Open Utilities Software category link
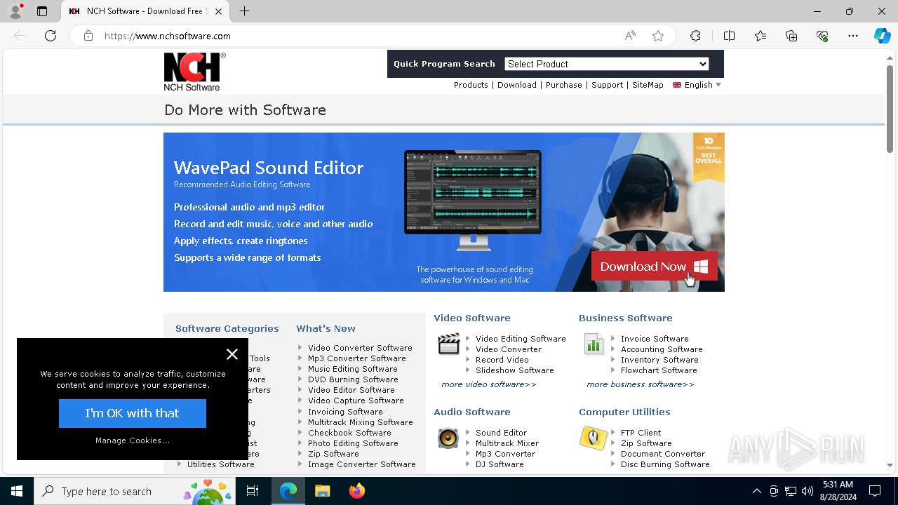Image resolution: width=898 pixels, height=505 pixels. (x=221, y=464)
